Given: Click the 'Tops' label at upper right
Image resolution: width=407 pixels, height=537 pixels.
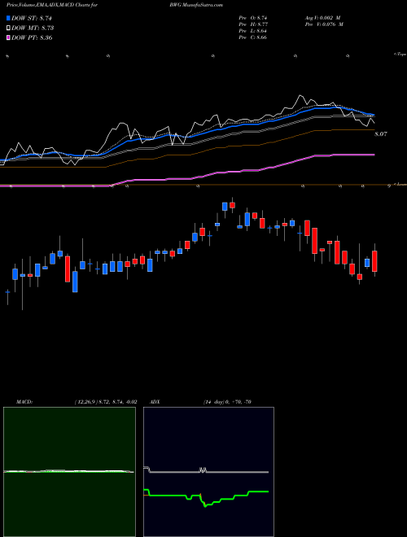Looking at the screenshot, I should pos(400,55).
